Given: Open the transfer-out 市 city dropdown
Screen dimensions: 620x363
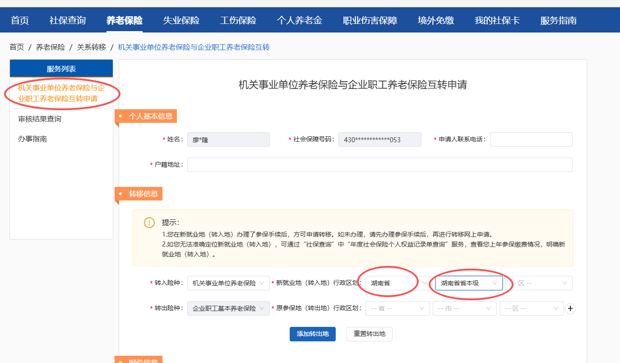Looking at the screenshot, I should [x=464, y=308].
